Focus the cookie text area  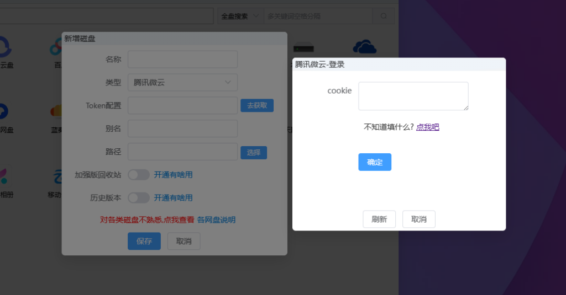coord(413,96)
